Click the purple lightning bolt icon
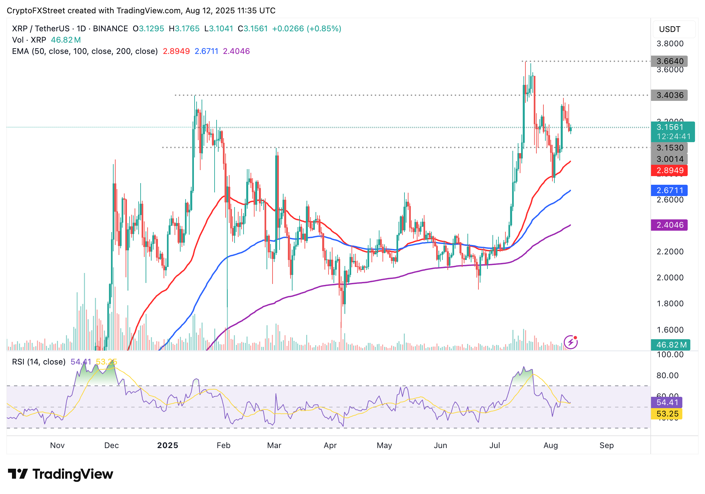This screenshot has height=494, width=705. pyautogui.click(x=570, y=342)
